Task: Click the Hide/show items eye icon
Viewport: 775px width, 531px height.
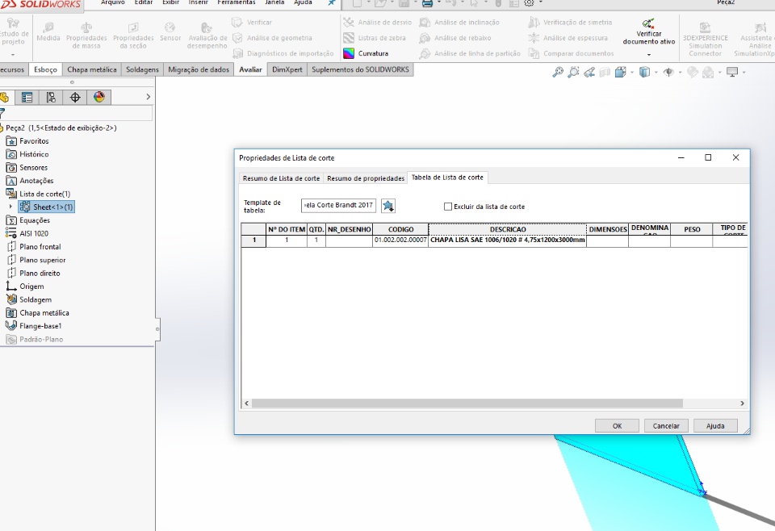Action: coord(668,73)
